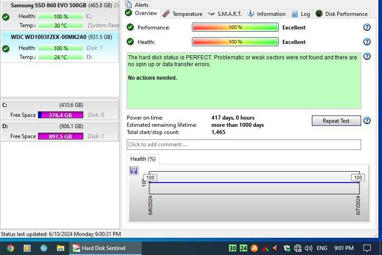The width and height of the screenshot is (382, 255).
Task: Click the Health 100% gradient bar
Action: (x=235, y=42)
